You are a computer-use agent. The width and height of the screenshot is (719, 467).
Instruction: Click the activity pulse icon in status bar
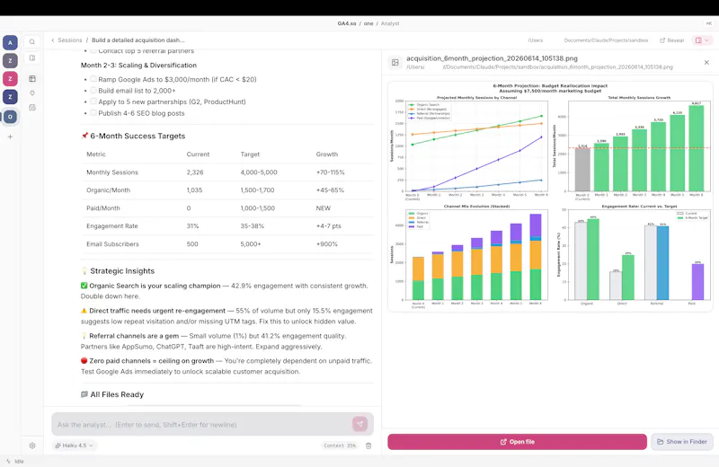(8, 462)
